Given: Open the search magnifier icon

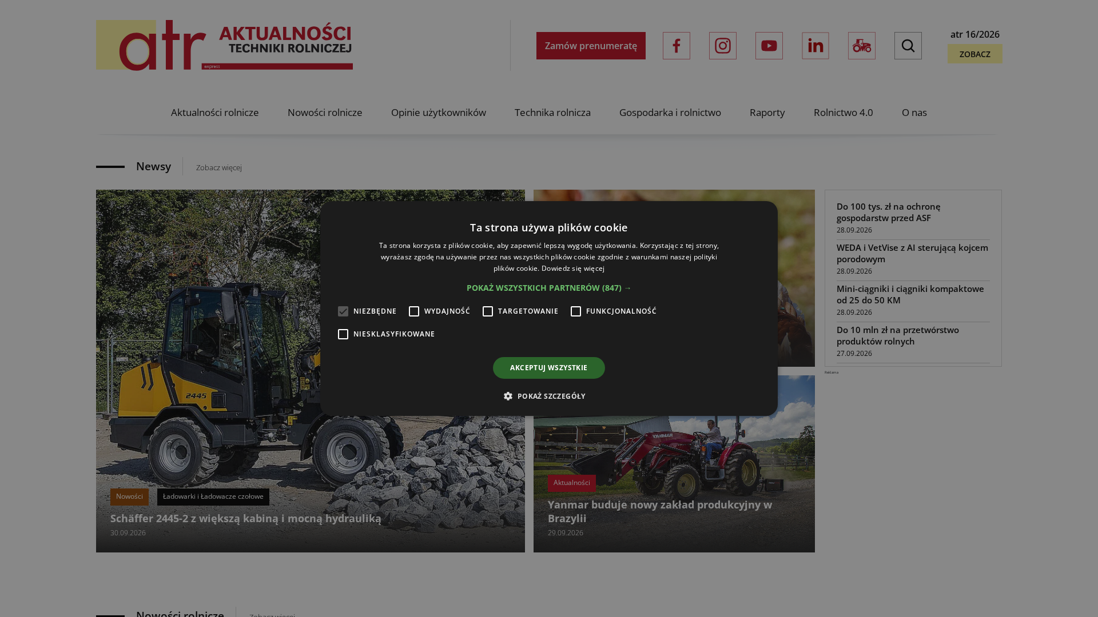Looking at the screenshot, I should tap(908, 46).
